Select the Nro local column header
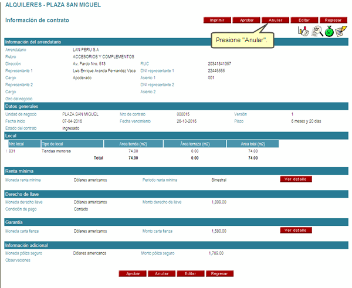352x288 pixels. 23,143
